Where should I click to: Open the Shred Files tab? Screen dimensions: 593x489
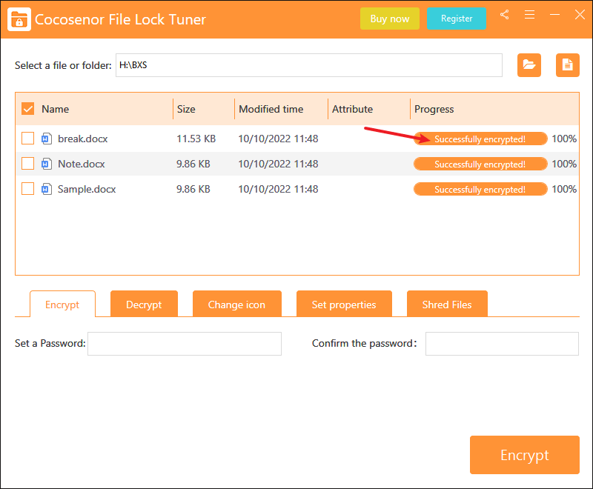pos(447,305)
